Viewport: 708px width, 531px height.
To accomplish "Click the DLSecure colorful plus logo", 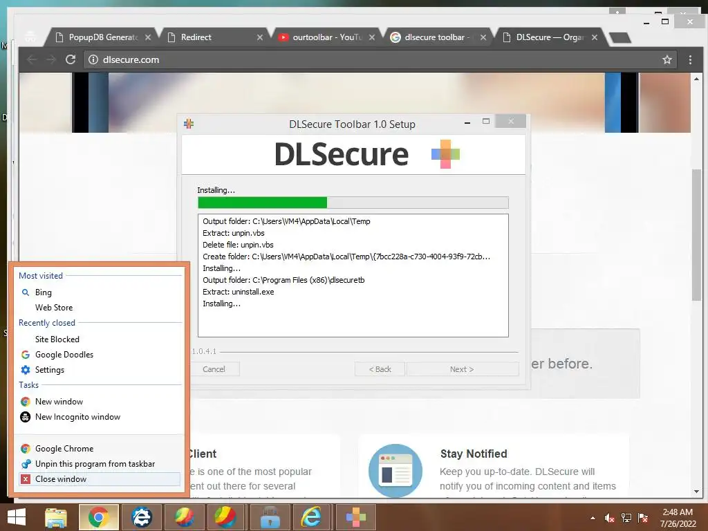I will click(445, 154).
